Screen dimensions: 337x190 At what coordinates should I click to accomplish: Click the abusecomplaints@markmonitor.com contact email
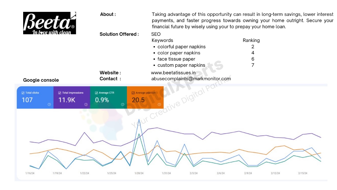point(191,79)
